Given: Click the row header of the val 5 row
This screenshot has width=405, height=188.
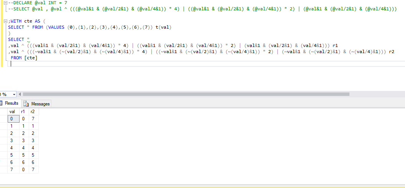Looking at the screenshot, I should point(3,155).
